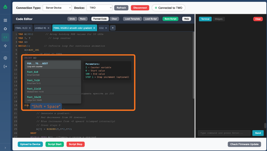Click the chip/device icon in sidebar
Screen dimensions: 267x151
[5, 29]
